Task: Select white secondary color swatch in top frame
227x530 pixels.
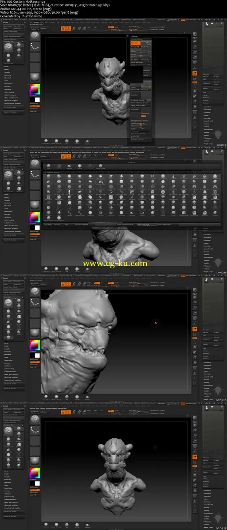Action: coord(37,100)
